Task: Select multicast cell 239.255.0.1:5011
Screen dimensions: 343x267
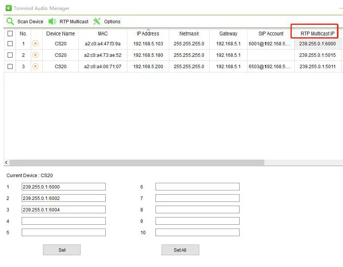Action: tap(318, 66)
